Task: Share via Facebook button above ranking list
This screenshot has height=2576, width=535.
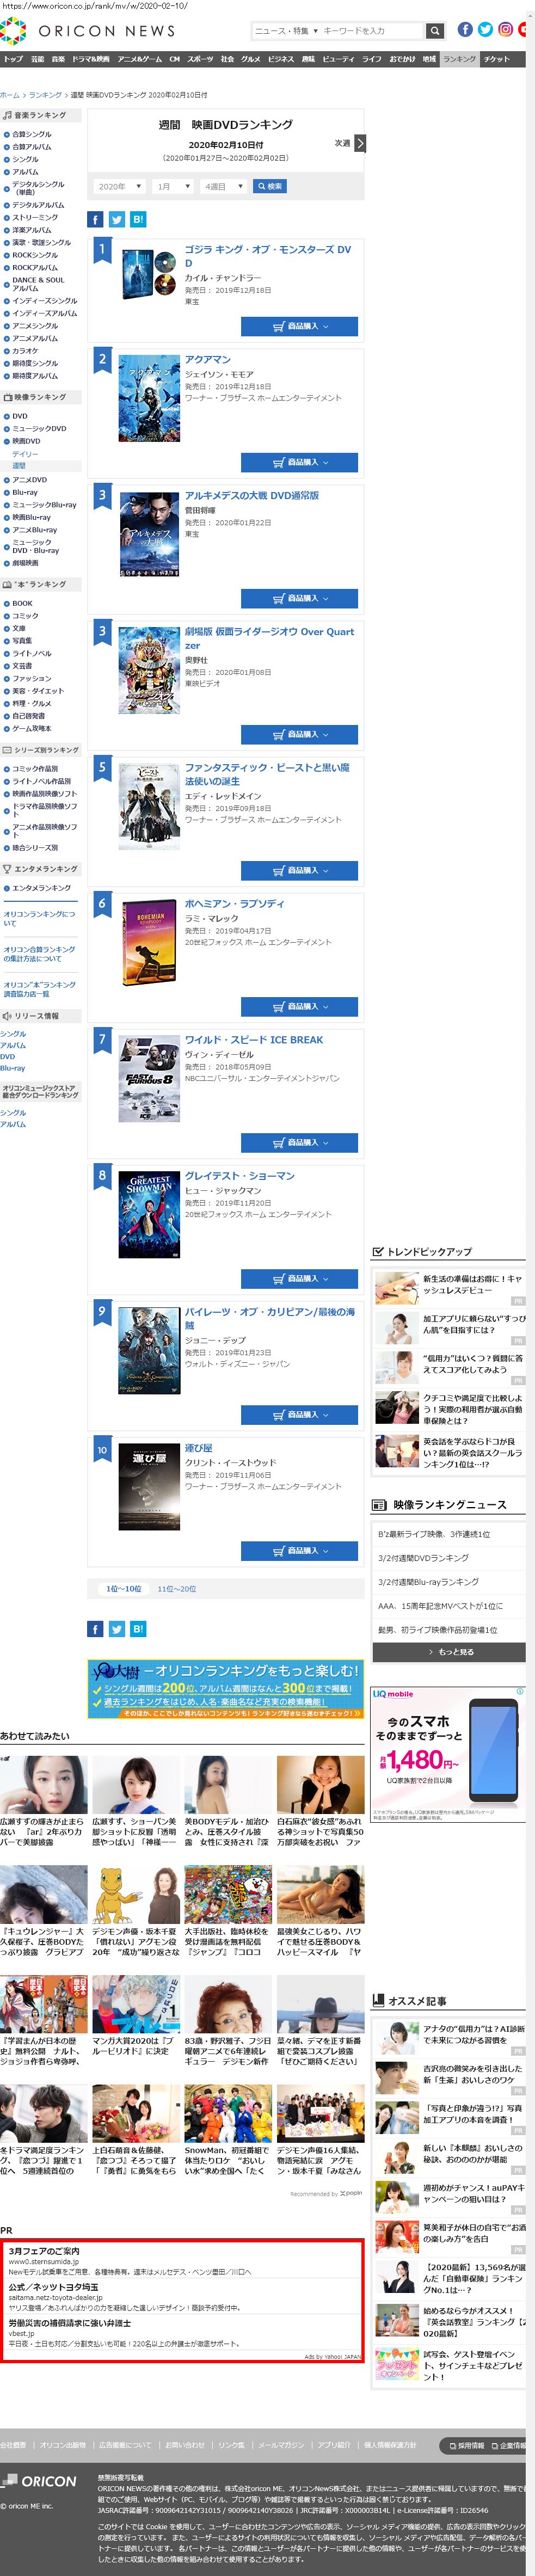Action: pyautogui.click(x=95, y=220)
